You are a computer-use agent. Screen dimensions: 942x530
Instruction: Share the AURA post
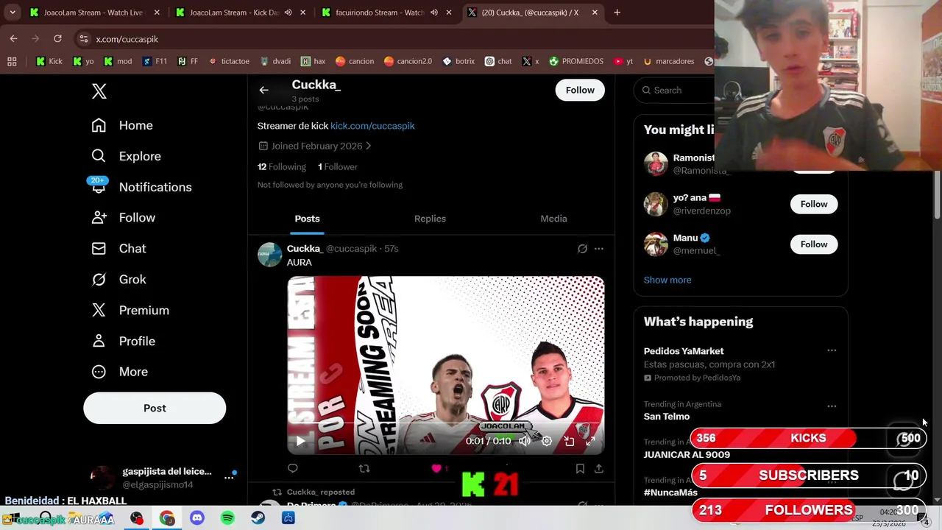(x=599, y=468)
